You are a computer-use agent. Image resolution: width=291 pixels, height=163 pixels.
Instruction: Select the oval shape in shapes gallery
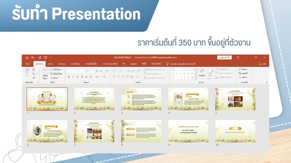[x=188, y=70]
